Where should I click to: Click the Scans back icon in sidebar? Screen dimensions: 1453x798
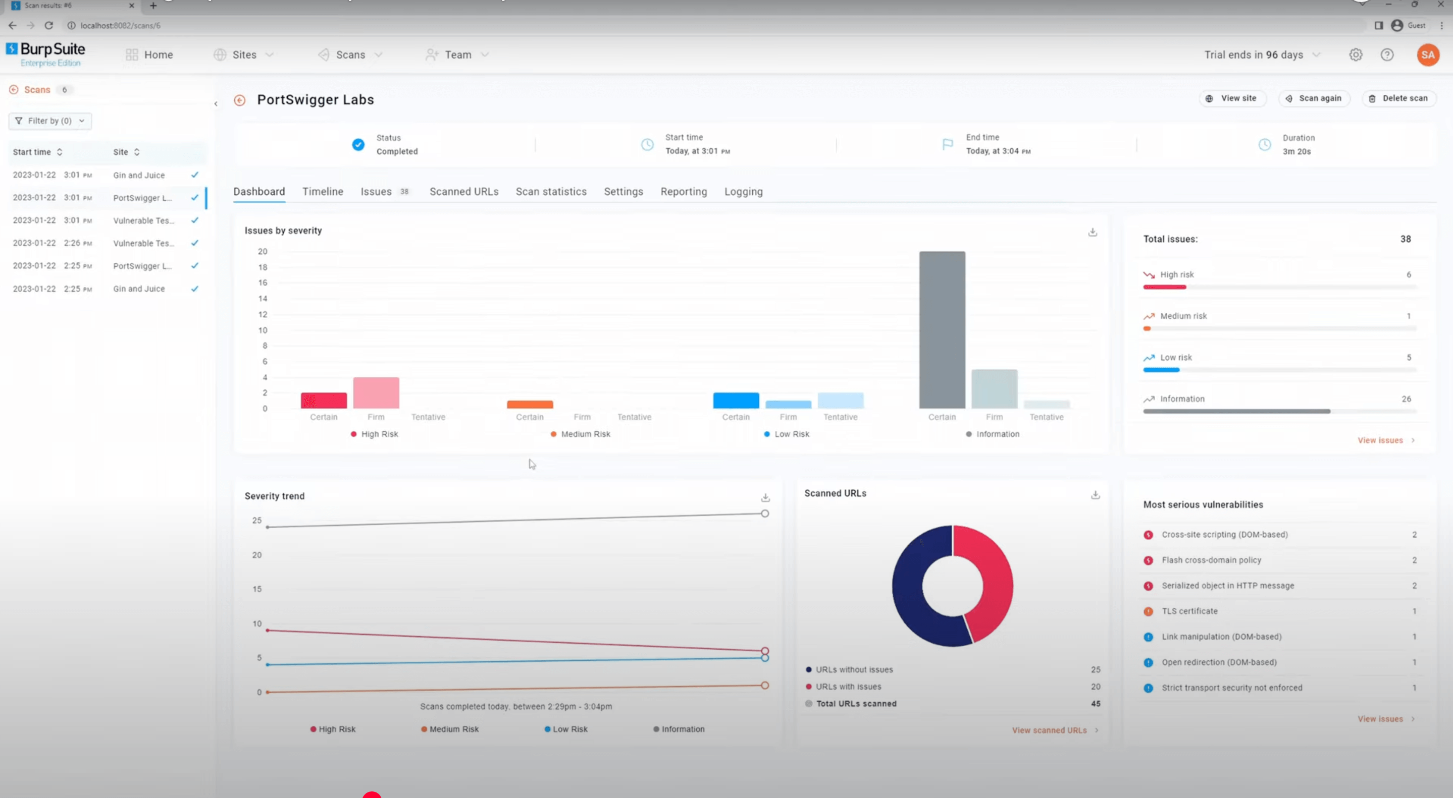coord(14,90)
